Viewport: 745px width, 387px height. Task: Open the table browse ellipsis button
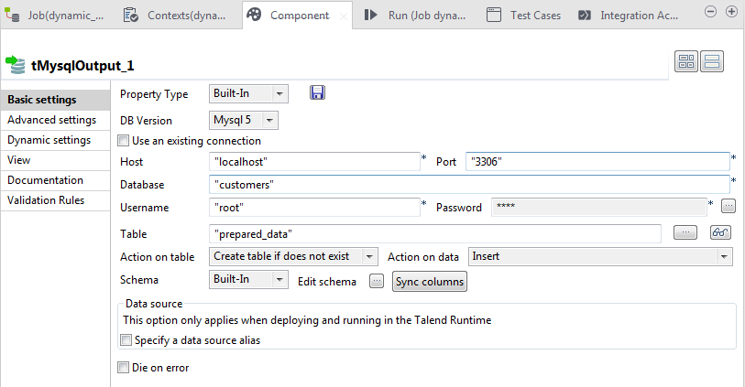pyautogui.click(x=685, y=232)
